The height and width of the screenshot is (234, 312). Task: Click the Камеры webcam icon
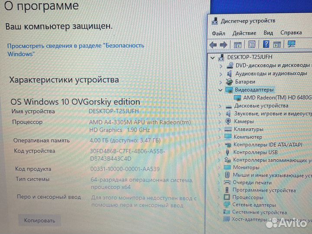point(228,121)
